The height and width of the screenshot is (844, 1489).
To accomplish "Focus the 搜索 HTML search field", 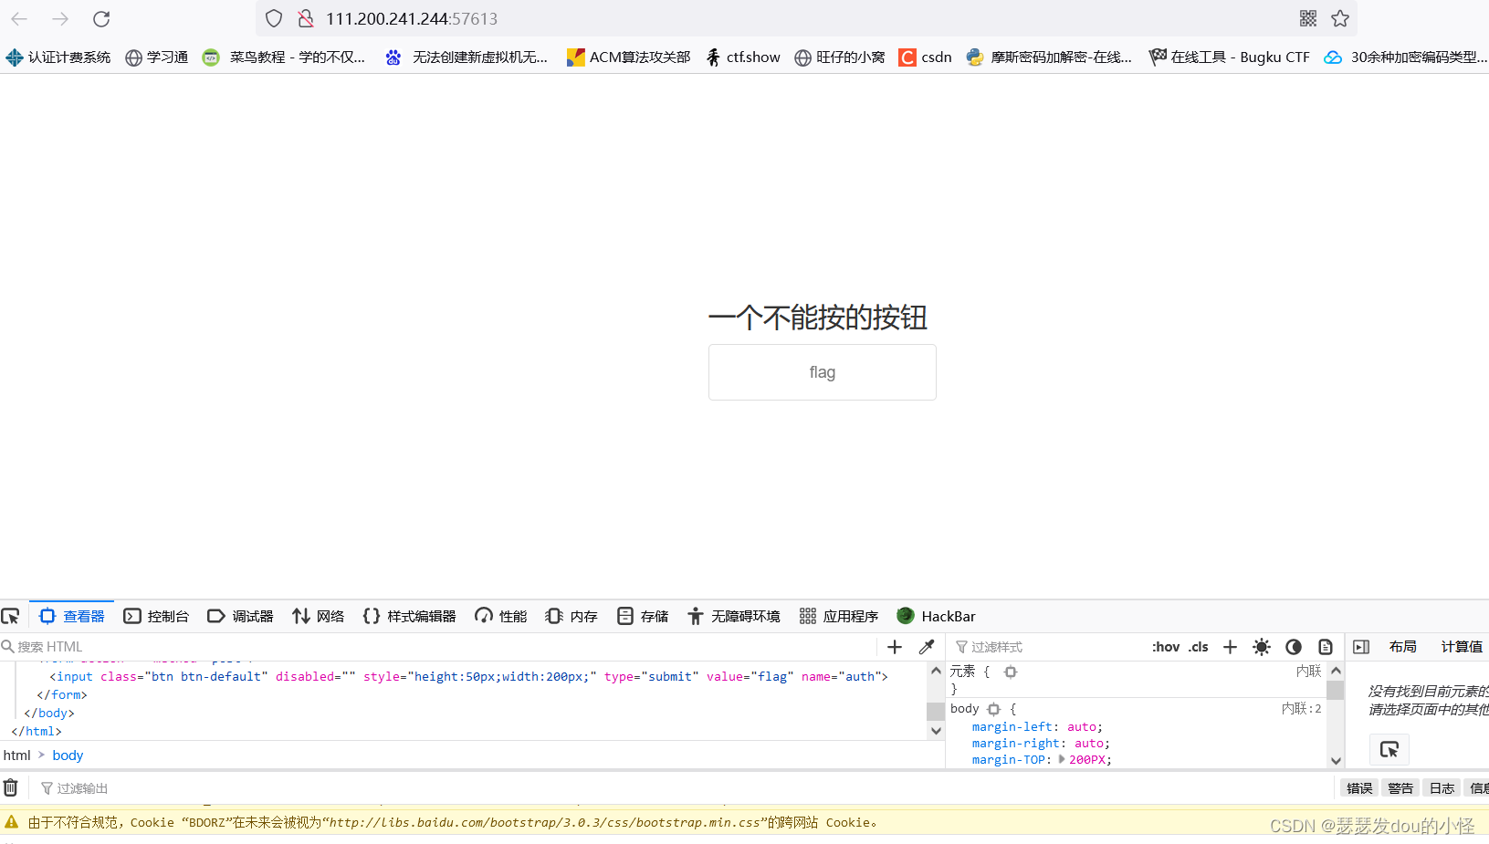I will click(x=438, y=646).
